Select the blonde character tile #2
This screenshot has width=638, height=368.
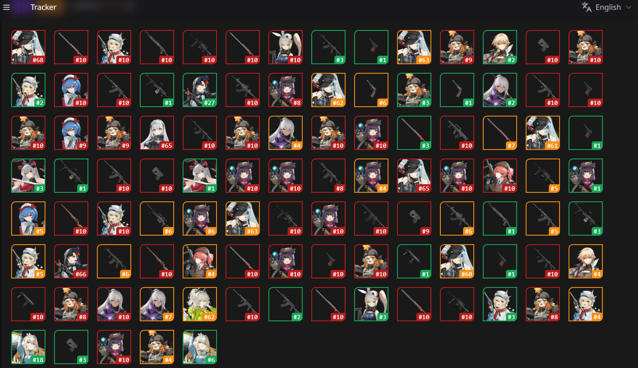tap(500, 47)
